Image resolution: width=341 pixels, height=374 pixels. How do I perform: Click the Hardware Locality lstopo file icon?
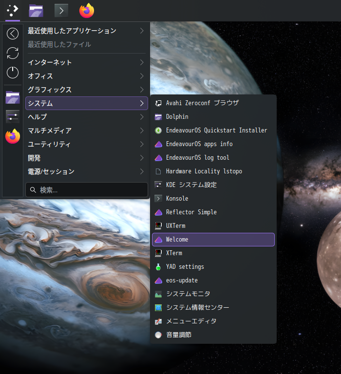point(158,171)
